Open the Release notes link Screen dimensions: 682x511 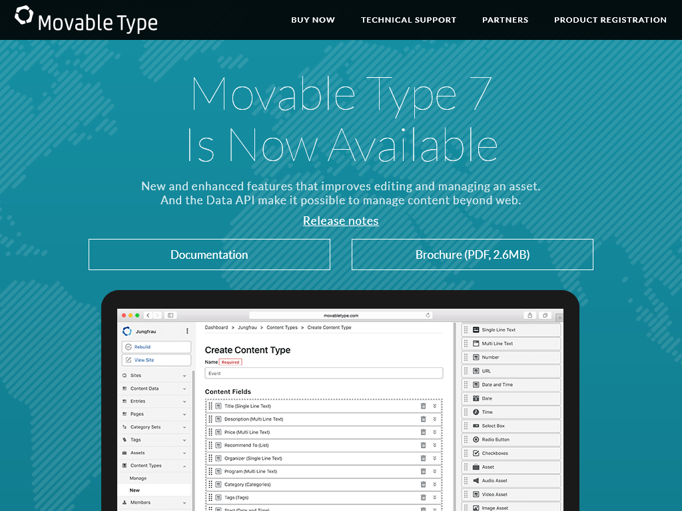click(x=340, y=220)
